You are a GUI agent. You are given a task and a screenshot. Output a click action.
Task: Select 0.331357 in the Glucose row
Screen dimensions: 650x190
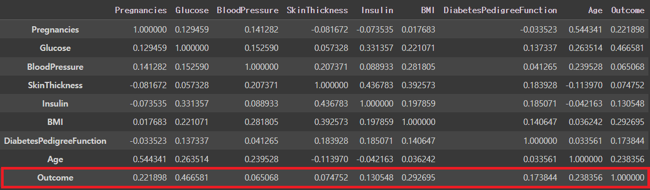[x=376, y=48]
